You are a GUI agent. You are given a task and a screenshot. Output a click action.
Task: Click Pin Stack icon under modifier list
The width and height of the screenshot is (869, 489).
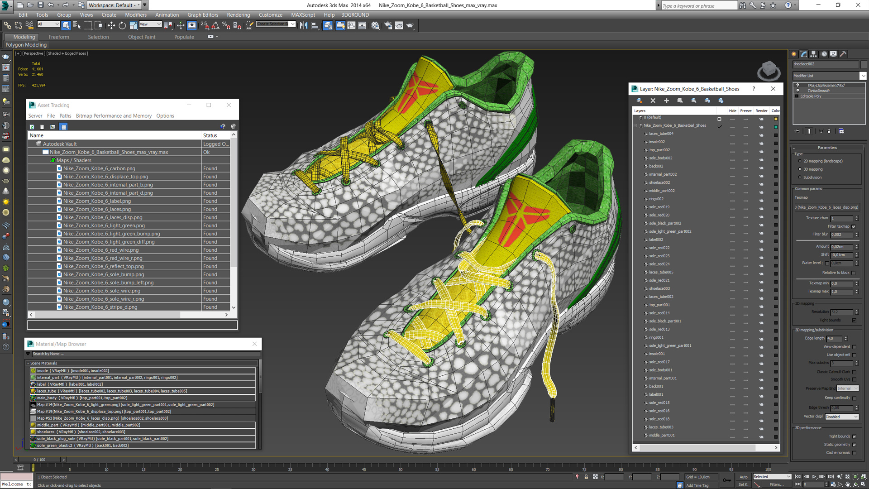pyautogui.click(x=797, y=131)
